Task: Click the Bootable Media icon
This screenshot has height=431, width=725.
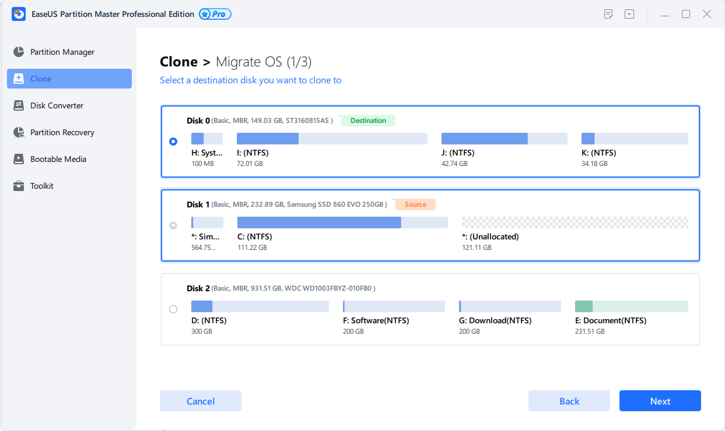Action: point(19,159)
